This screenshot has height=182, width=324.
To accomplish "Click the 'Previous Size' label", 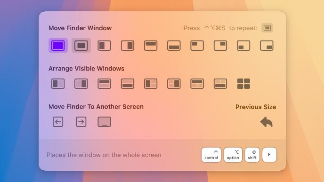I will point(256,107).
